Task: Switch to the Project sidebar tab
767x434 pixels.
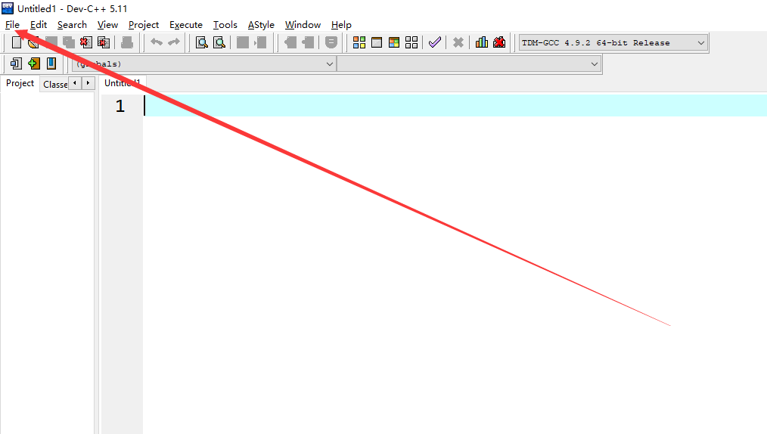Action: coord(20,83)
